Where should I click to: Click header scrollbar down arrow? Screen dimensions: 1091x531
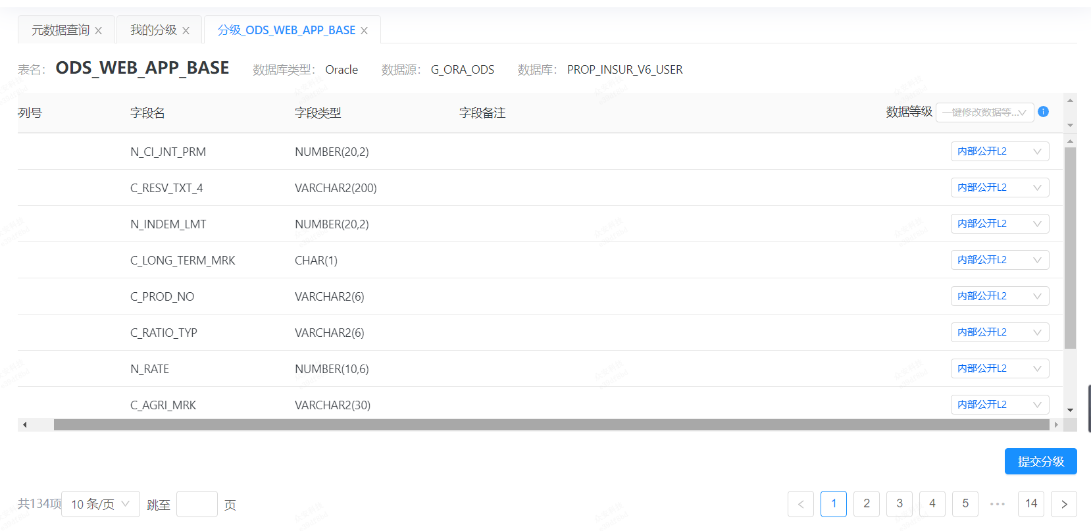pos(1071,125)
